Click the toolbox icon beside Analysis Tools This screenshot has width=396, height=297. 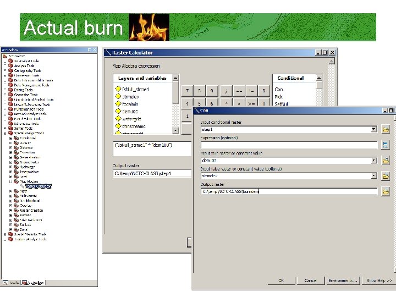click(x=10, y=65)
